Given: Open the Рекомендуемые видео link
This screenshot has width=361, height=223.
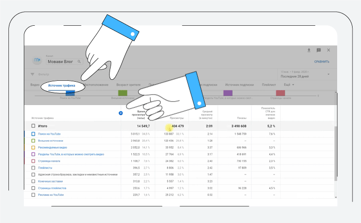Looking at the screenshot, I should [x=52, y=148].
